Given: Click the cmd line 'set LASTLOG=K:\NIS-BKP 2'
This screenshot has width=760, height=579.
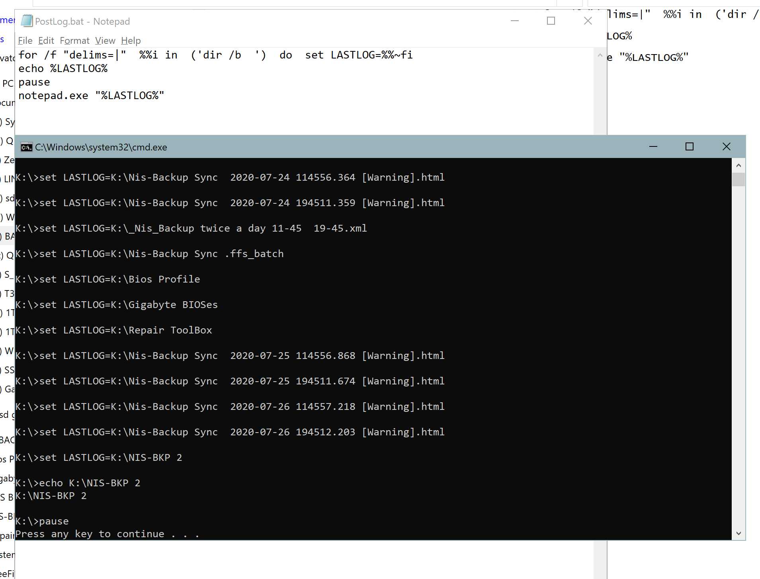Looking at the screenshot, I should tap(98, 458).
